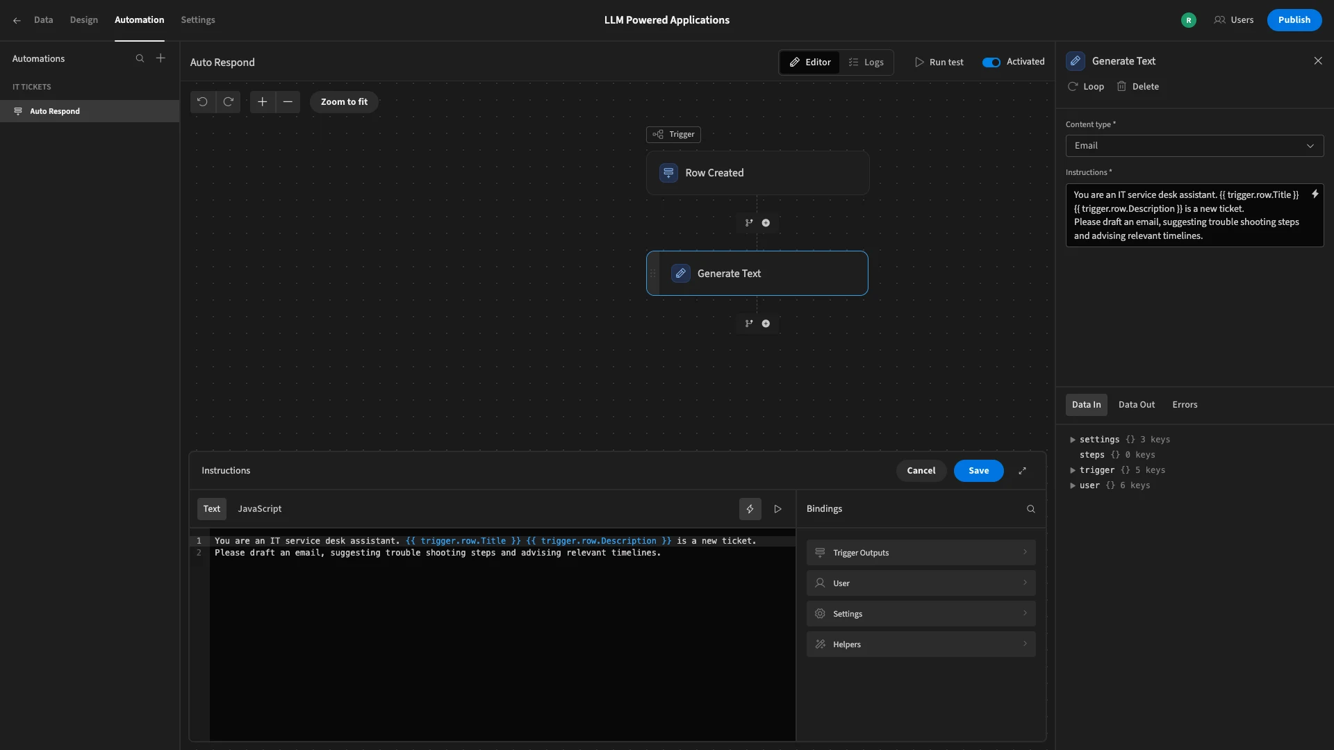1334x750 pixels.
Task: Select the Data In tab
Action: [x=1086, y=405]
